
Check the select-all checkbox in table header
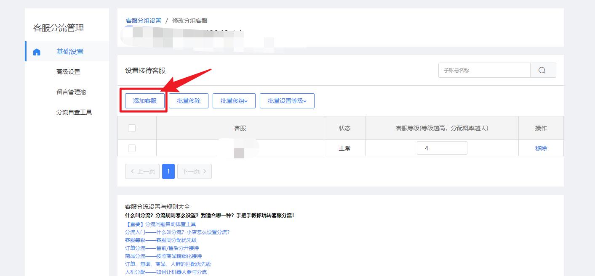click(x=132, y=128)
